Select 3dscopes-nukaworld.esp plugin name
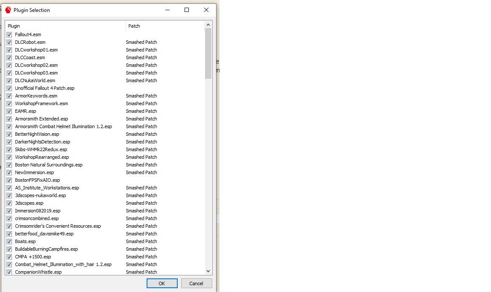 click(40, 195)
